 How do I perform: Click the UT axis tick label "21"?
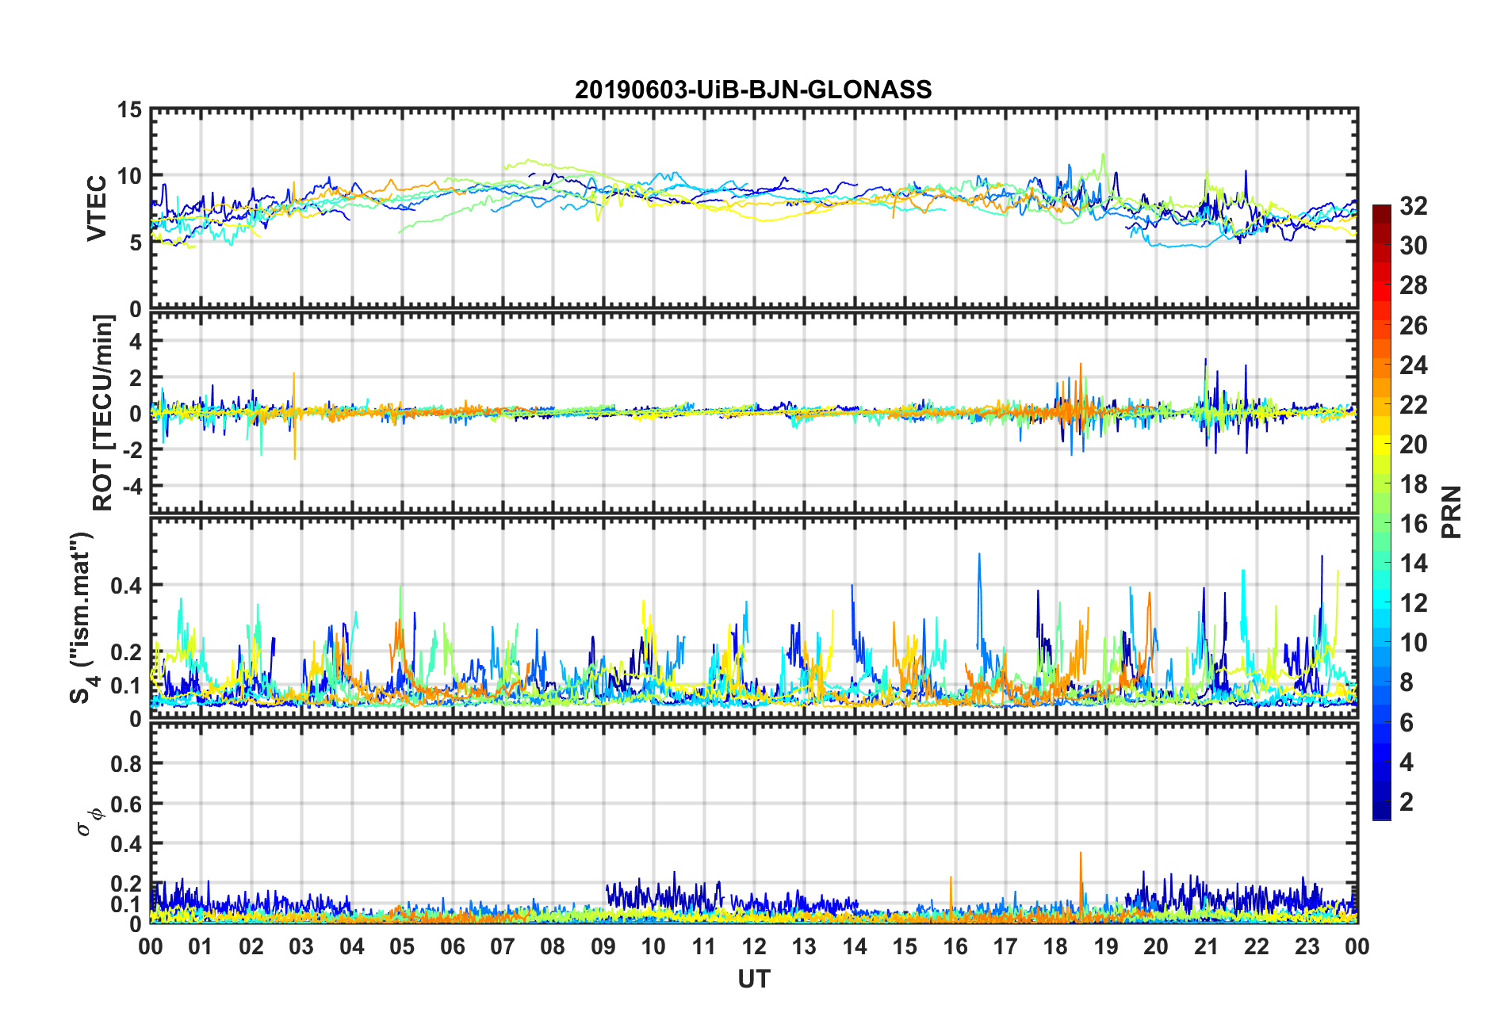click(1207, 946)
